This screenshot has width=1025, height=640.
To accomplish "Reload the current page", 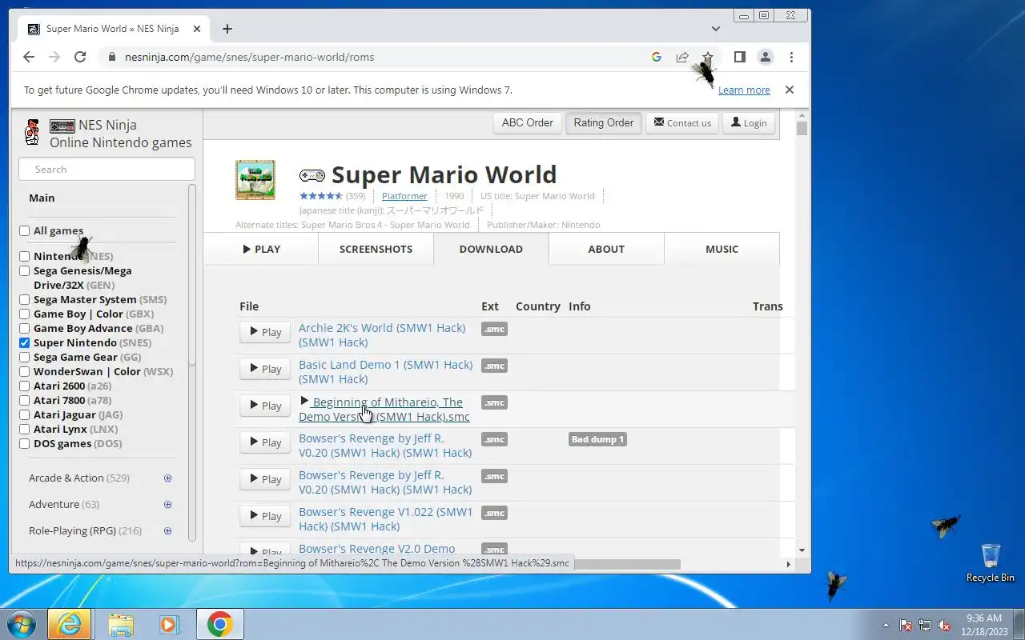I will click(x=80, y=57).
